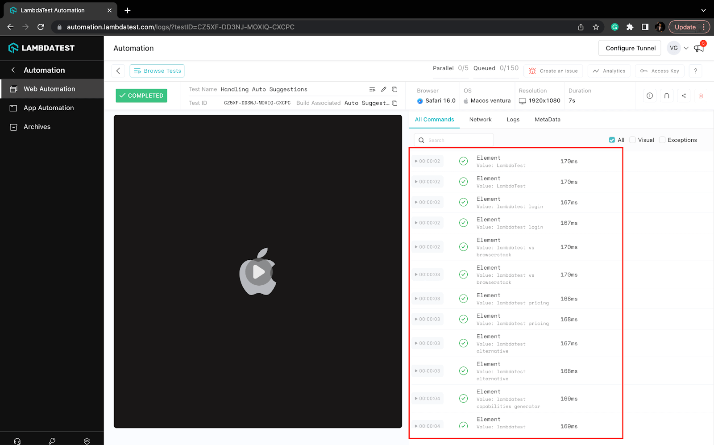Open Chrome profile avatar

tap(660, 27)
